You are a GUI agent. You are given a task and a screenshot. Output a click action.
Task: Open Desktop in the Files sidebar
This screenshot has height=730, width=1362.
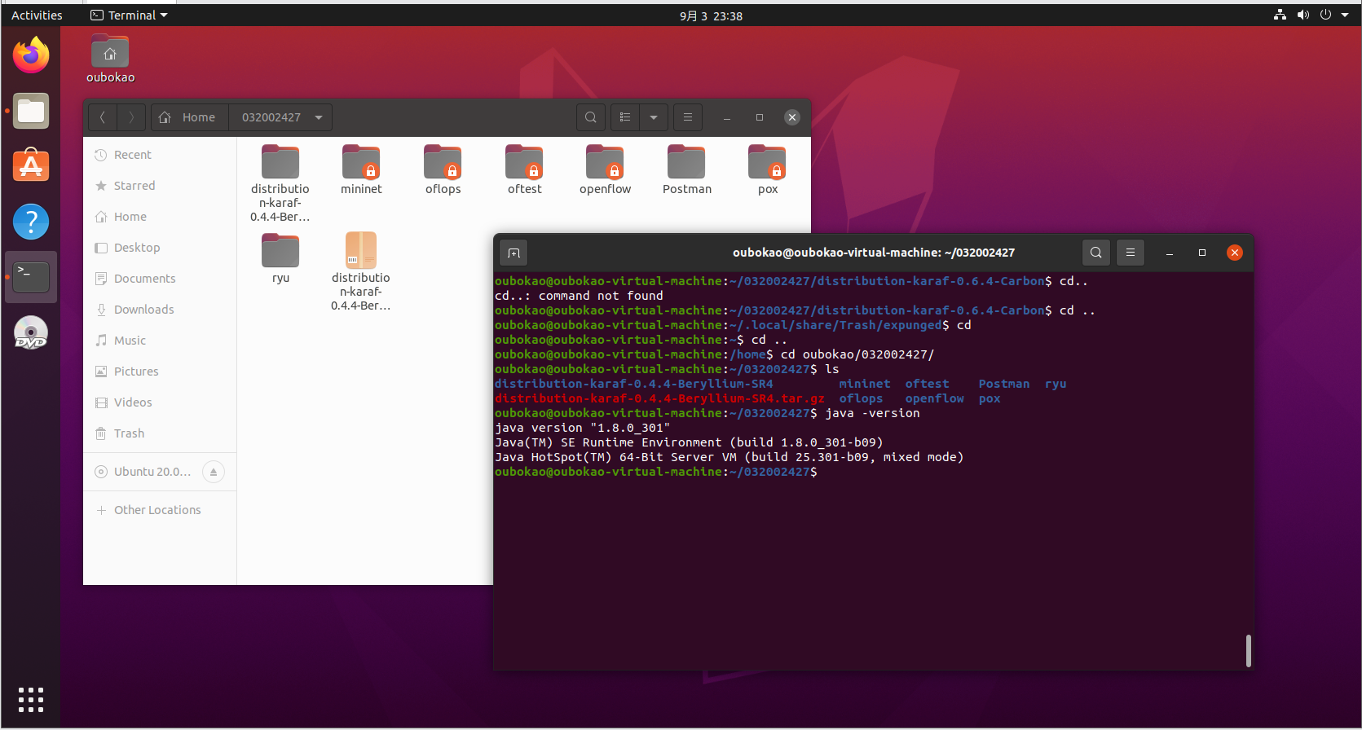(160, 248)
